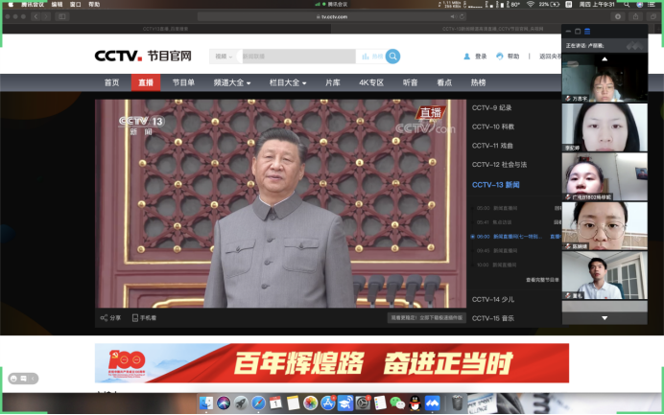Click the 百年辉煌路 red banner
The width and height of the screenshot is (664, 415).
click(331, 363)
